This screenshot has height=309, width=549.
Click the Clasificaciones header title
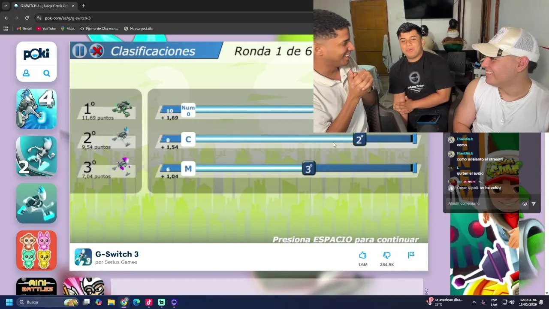(x=153, y=51)
